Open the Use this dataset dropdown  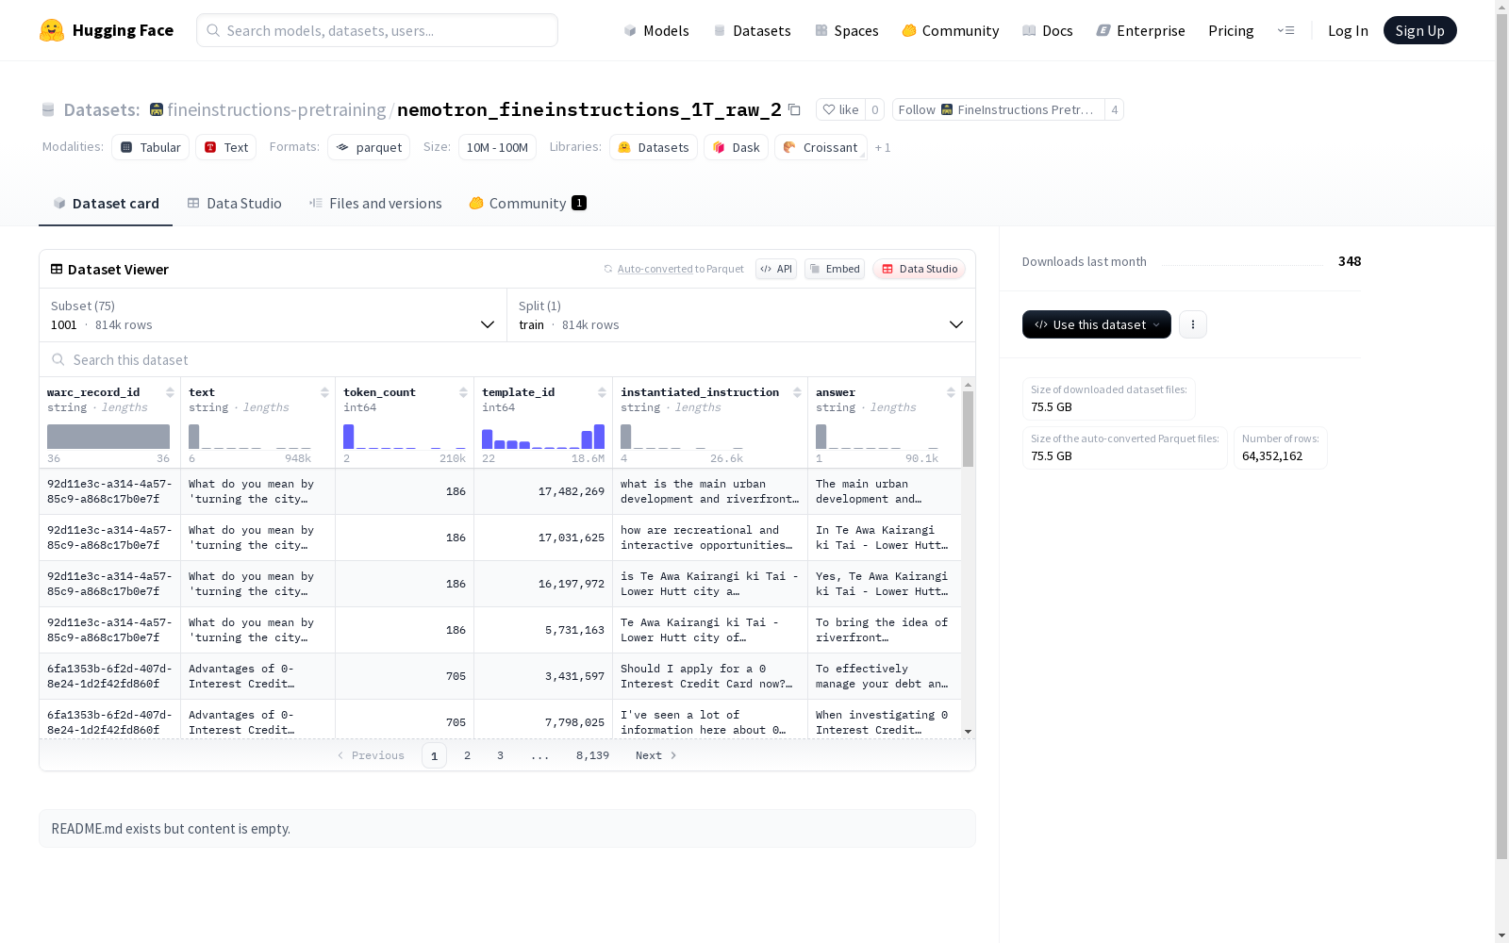pyautogui.click(x=1097, y=324)
